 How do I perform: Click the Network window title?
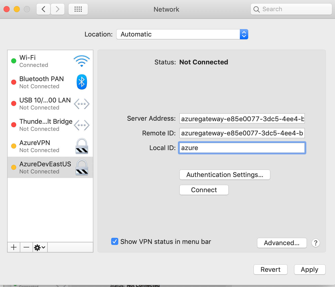pyautogui.click(x=166, y=9)
